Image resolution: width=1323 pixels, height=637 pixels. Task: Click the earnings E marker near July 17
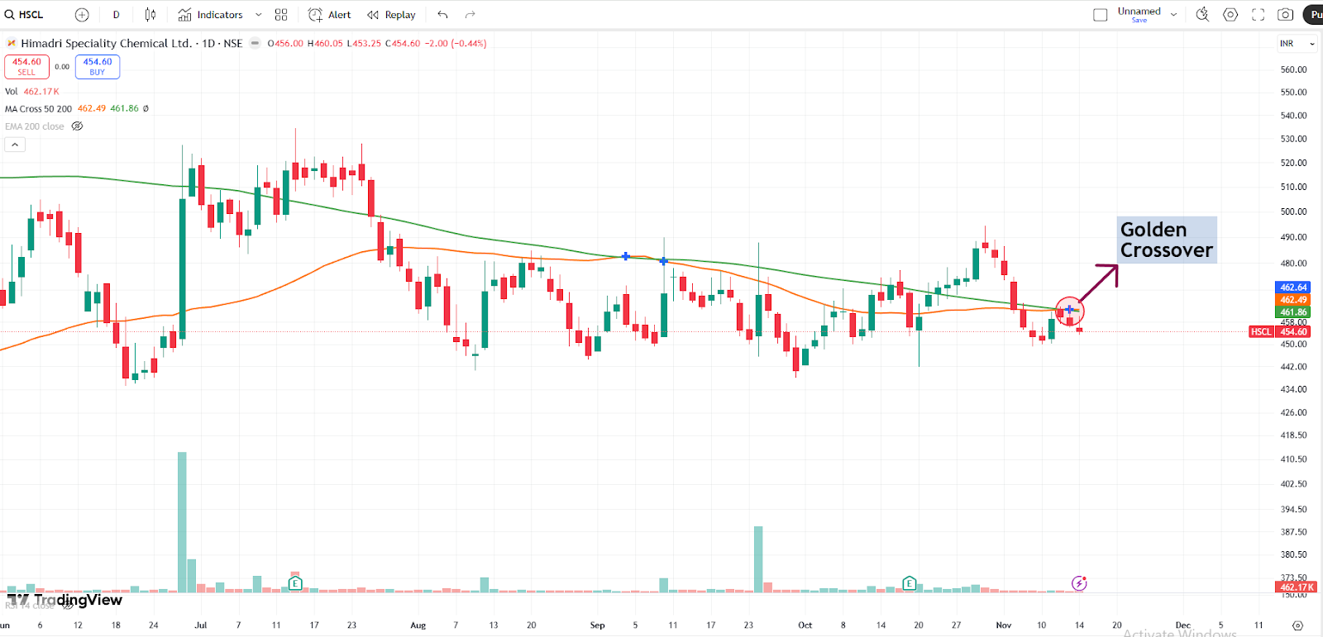click(295, 583)
